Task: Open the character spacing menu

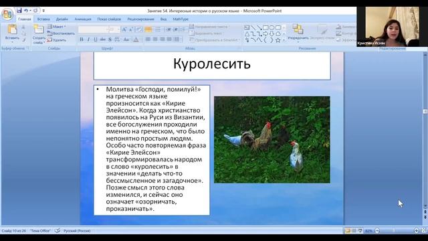Action: (x=118, y=39)
